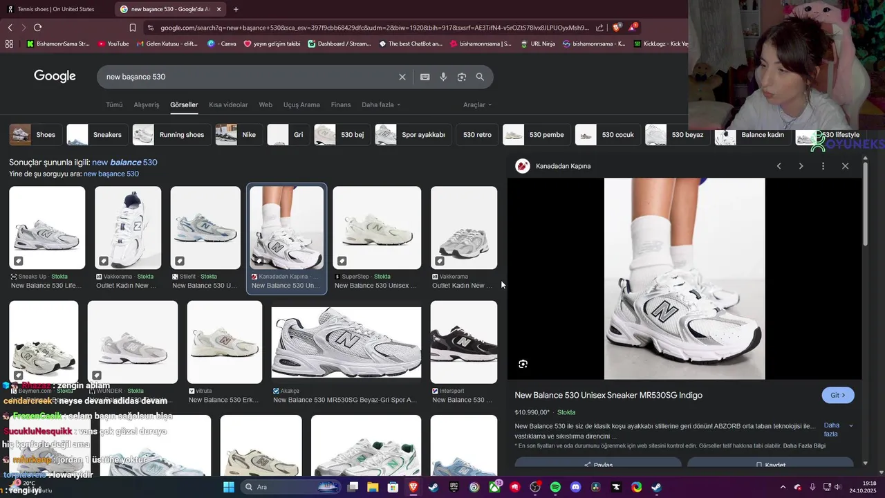The image size is (885, 498).
Task: Open the Canva bookmark
Action: 222,44
